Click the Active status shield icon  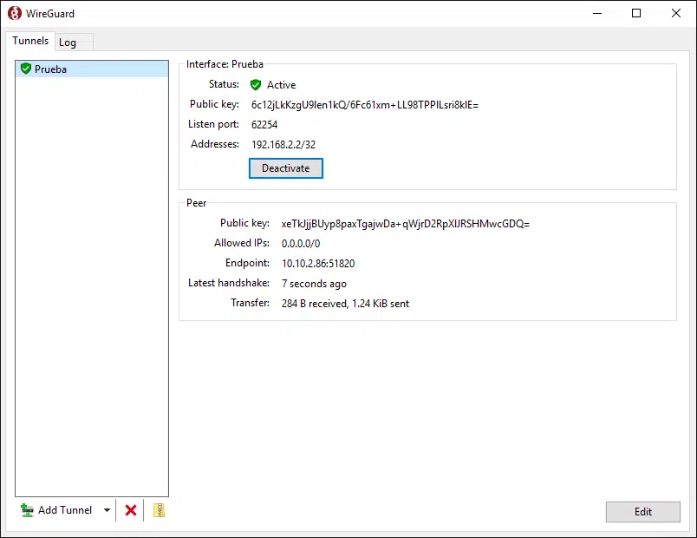[256, 84]
